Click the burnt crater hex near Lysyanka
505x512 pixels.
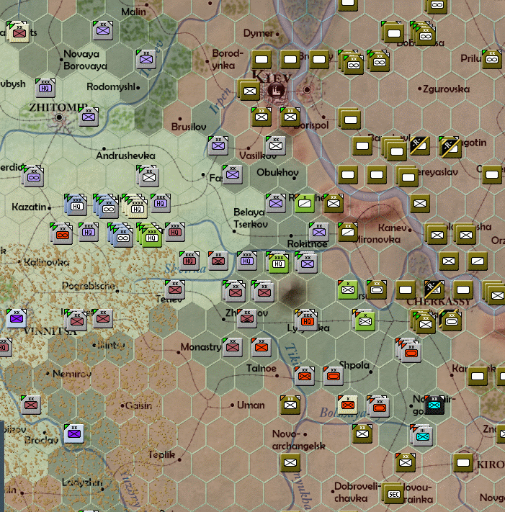click(x=293, y=291)
